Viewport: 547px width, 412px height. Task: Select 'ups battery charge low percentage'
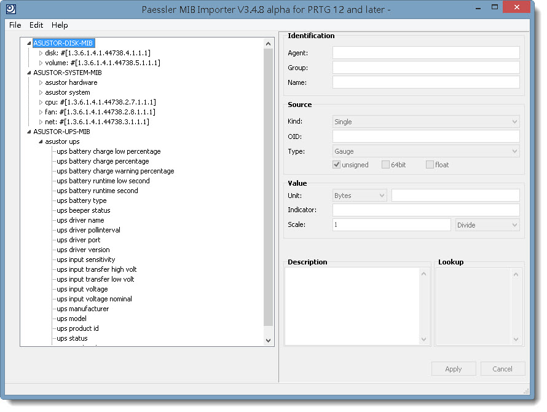(109, 151)
